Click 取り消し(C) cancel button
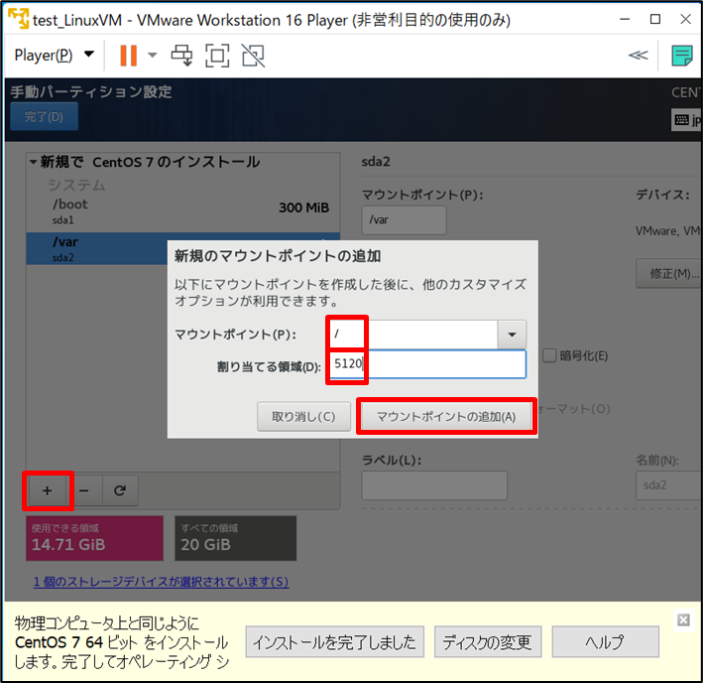703x683 pixels. 303,416
